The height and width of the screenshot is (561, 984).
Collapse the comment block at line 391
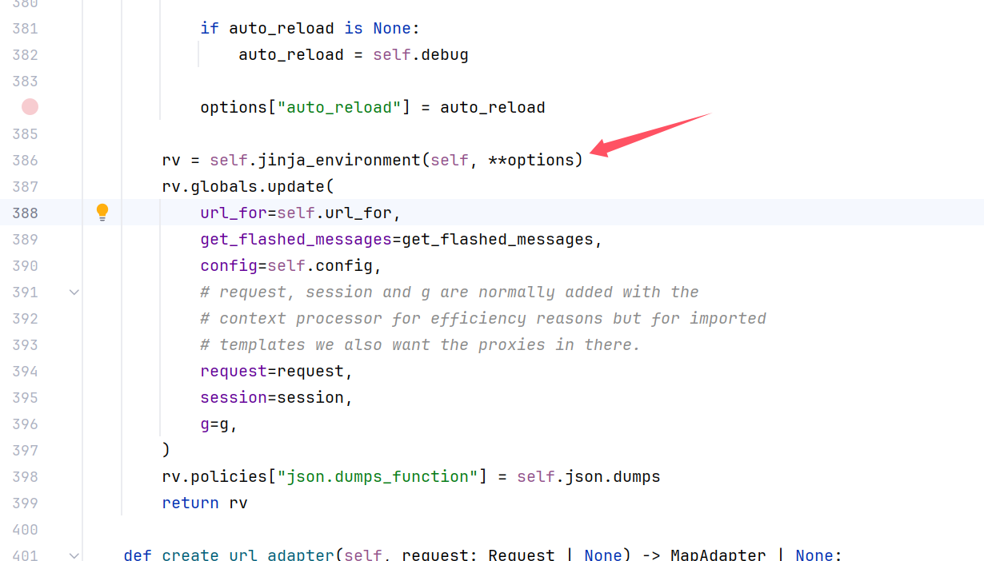point(74,292)
